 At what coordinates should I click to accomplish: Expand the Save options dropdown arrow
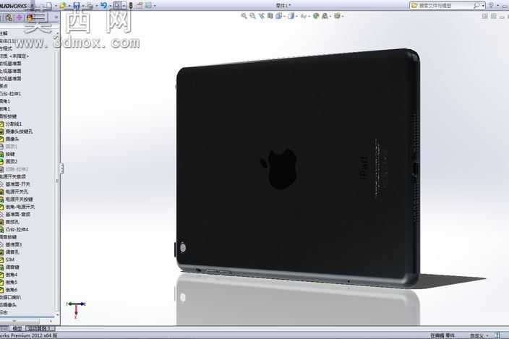(x=82, y=6)
